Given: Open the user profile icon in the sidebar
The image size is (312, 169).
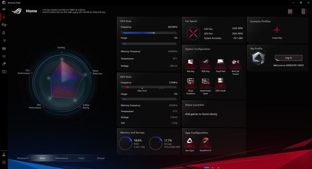Looking at the screenshot, I should 4,154.
